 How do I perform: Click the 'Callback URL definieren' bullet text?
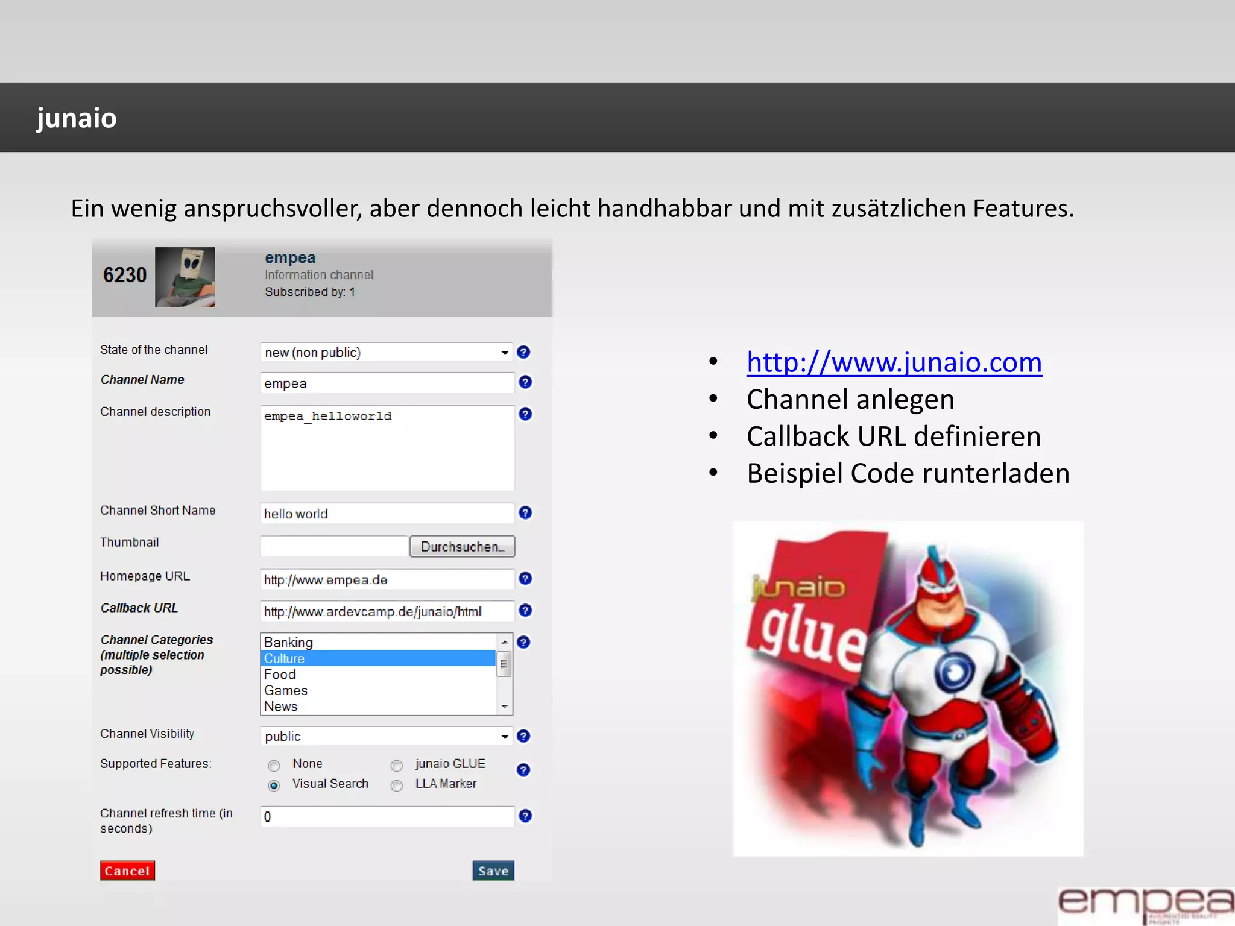[894, 436]
